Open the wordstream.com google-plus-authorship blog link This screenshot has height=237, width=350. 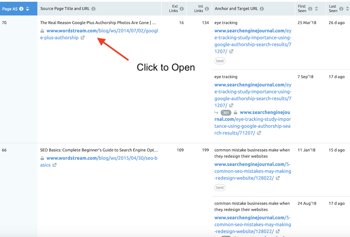coord(97,30)
